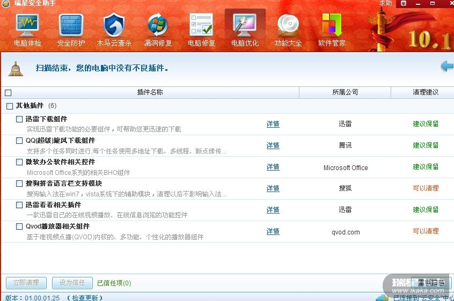
Task: Open 安全防护 firewall protection
Action: [x=71, y=30]
